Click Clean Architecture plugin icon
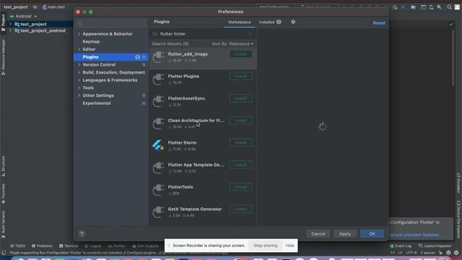This screenshot has width=462, height=260. coord(158,123)
